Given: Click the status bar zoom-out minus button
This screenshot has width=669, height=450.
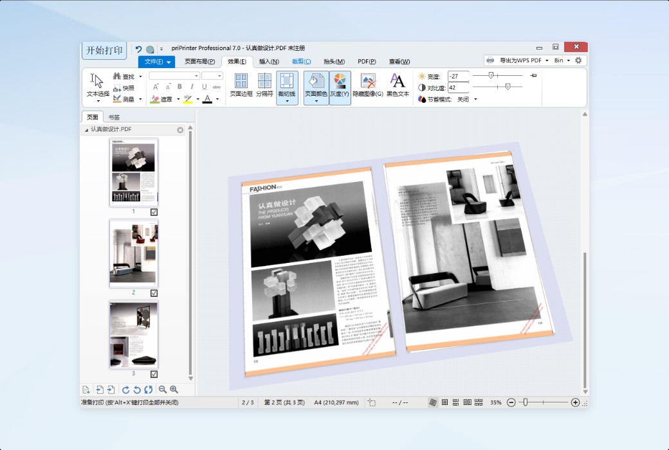Looking at the screenshot, I should point(511,402).
